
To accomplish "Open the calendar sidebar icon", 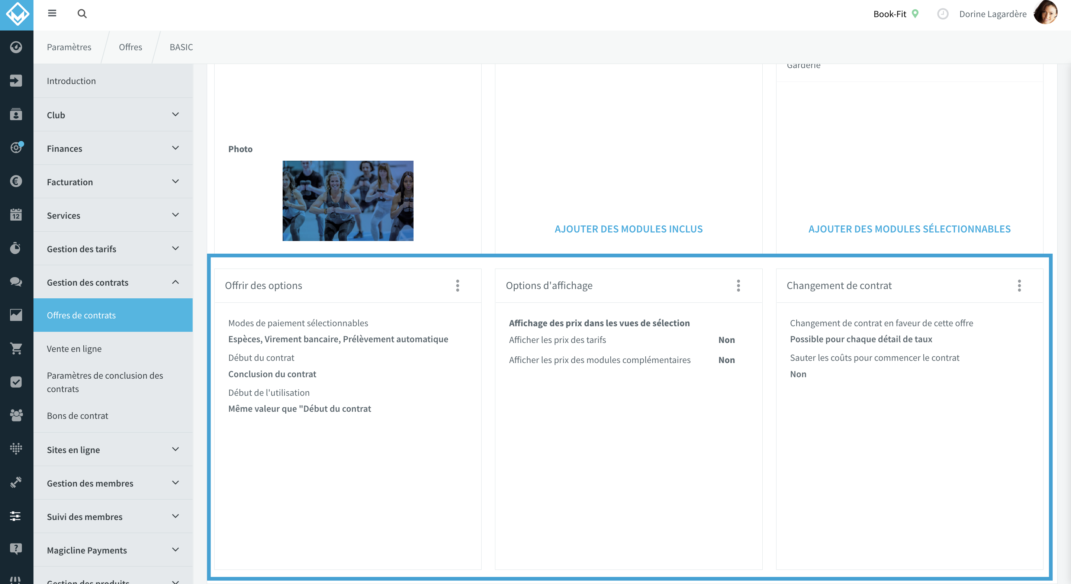I will point(16,214).
